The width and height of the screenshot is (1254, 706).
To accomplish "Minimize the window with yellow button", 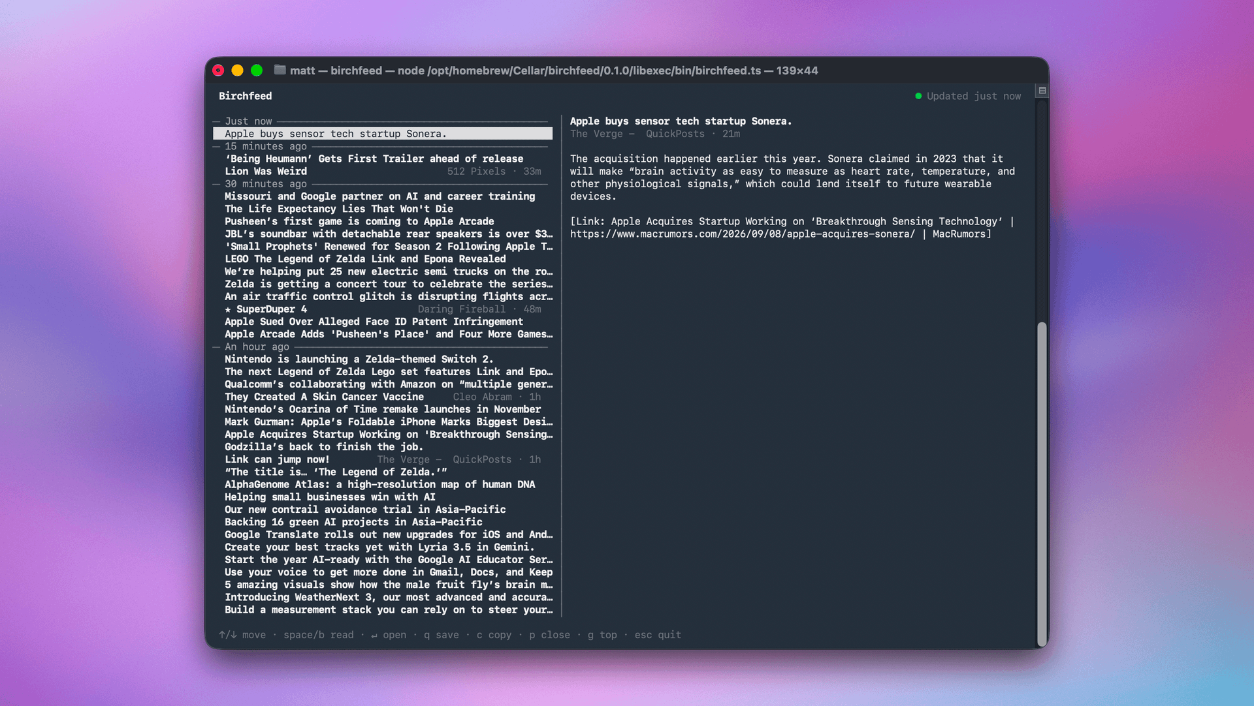I will (x=238, y=70).
